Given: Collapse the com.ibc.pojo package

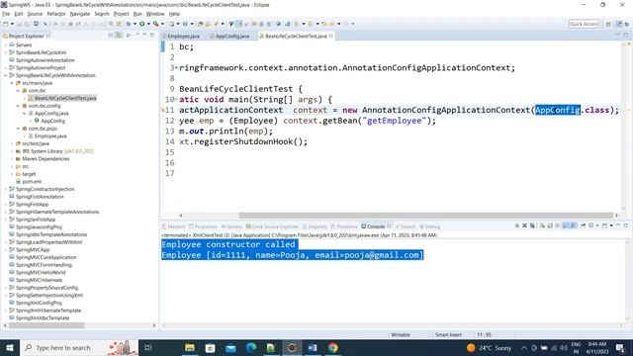Looking at the screenshot, I should 18,129.
